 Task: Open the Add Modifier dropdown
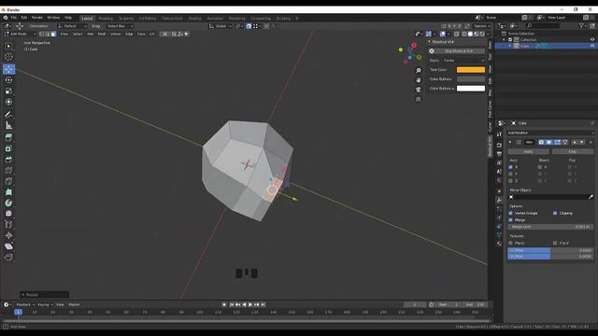point(550,133)
